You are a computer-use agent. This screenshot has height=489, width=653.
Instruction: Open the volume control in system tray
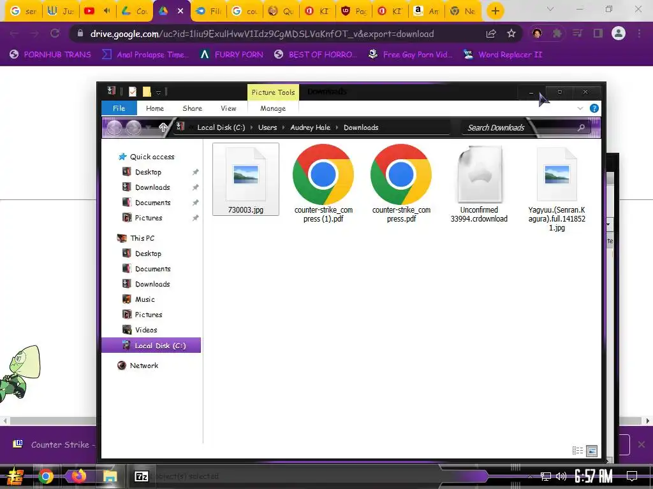pyautogui.click(x=561, y=476)
